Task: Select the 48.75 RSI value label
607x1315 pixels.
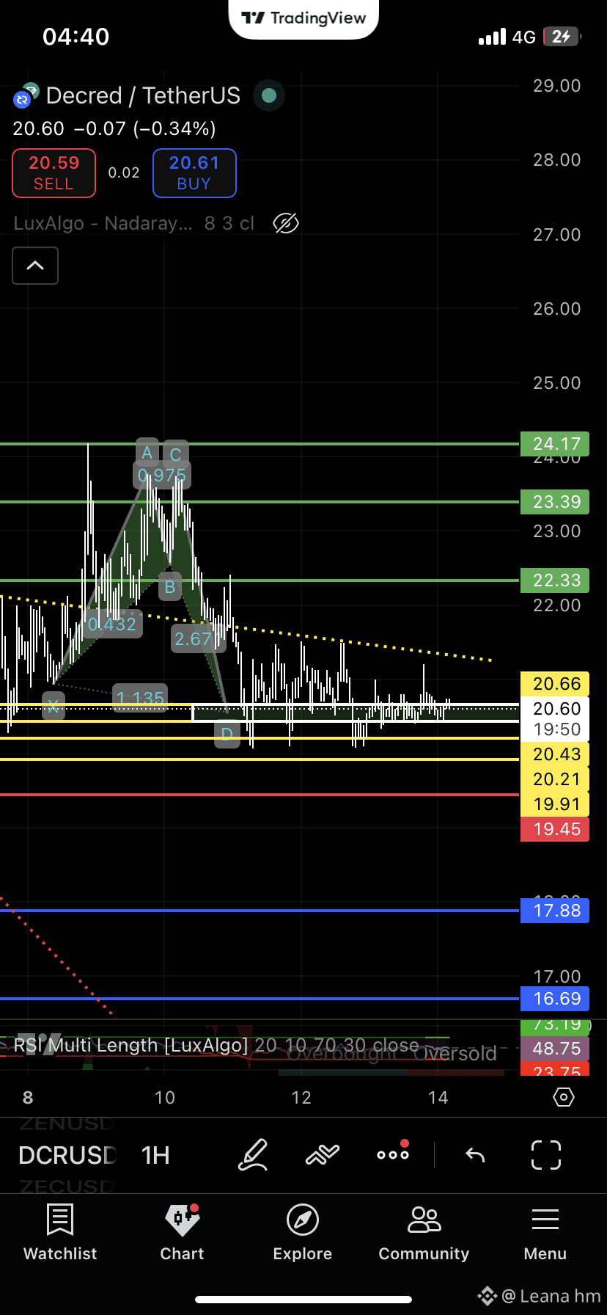Action: (x=555, y=1049)
